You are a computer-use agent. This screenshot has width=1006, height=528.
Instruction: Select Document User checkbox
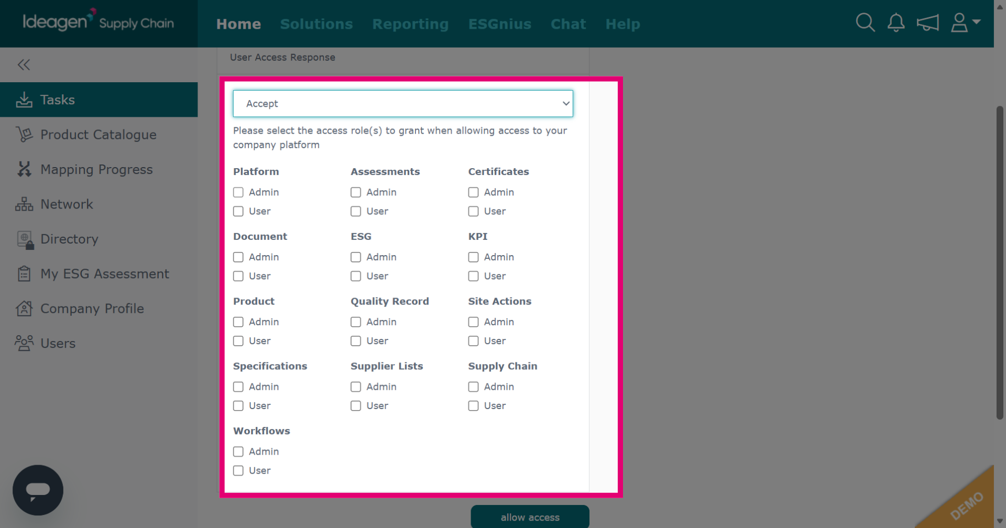238,276
